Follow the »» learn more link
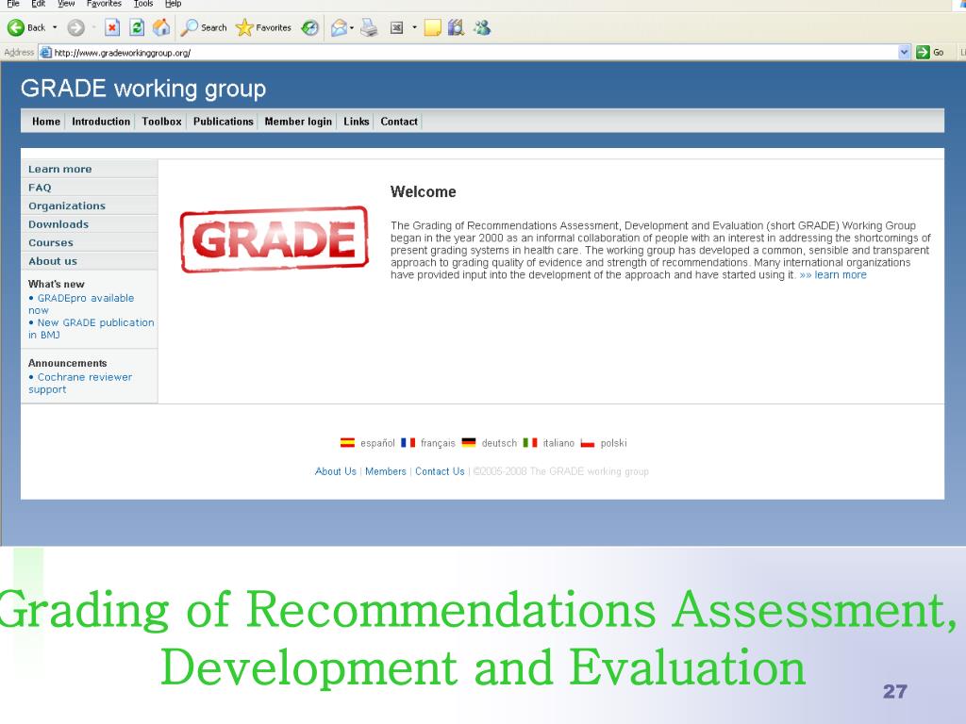This screenshot has width=966, height=724. point(833,274)
